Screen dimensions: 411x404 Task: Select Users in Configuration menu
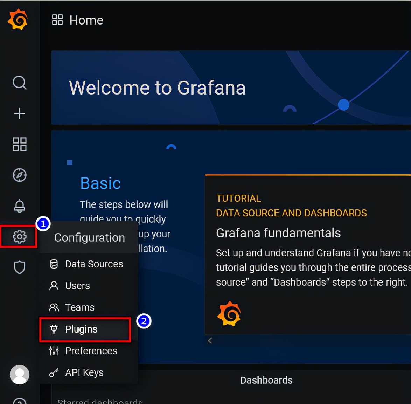click(x=89, y=286)
